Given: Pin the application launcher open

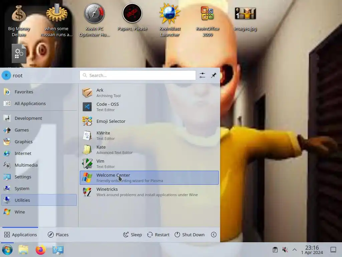Looking at the screenshot, I should 214,75.
